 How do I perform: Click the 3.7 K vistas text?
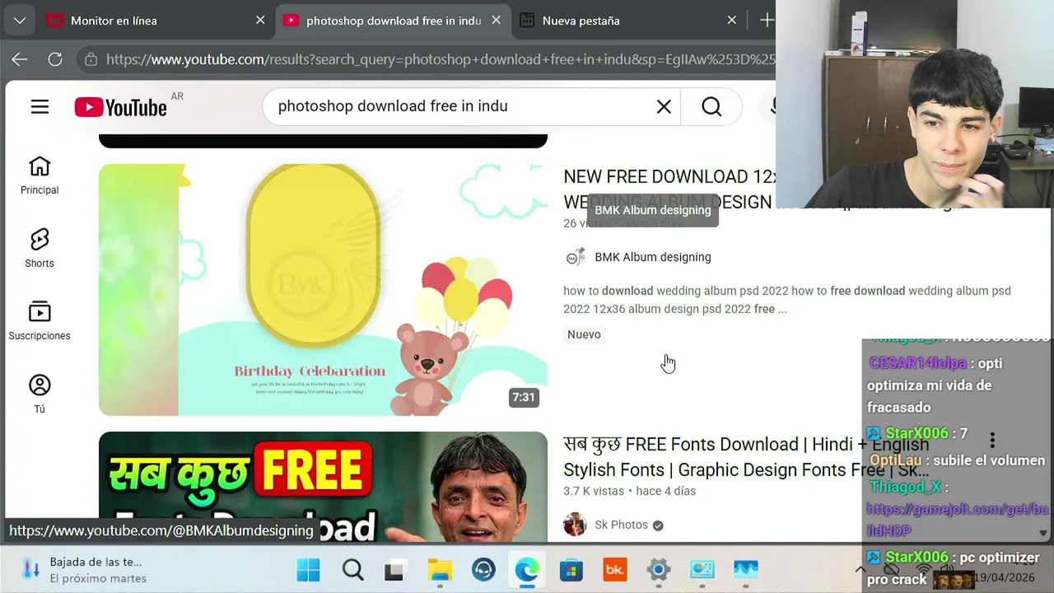coord(594,491)
